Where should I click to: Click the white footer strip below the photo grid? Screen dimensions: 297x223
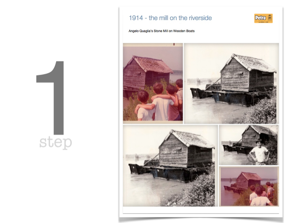click(201, 210)
